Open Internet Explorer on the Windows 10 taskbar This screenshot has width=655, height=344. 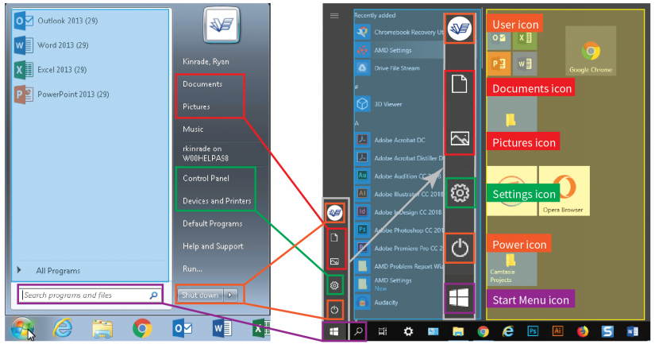click(508, 331)
